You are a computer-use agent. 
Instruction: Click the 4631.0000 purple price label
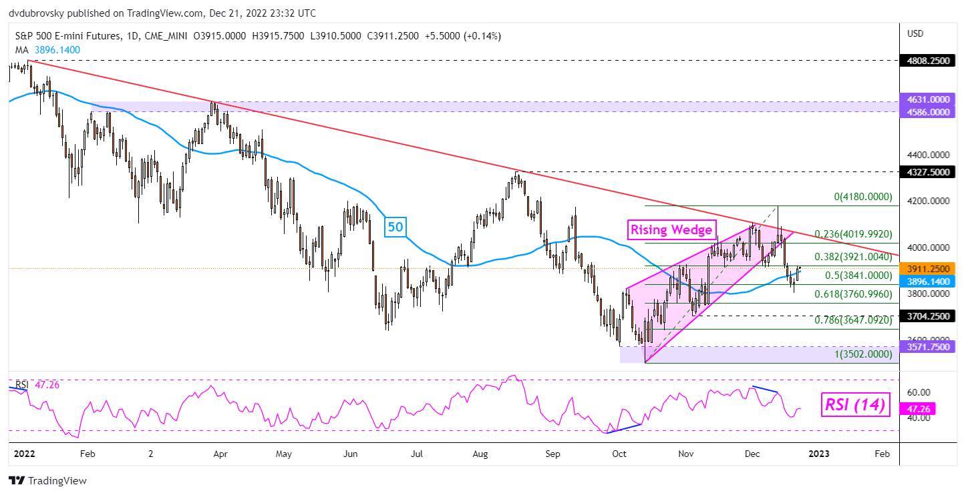(x=929, y=99)
